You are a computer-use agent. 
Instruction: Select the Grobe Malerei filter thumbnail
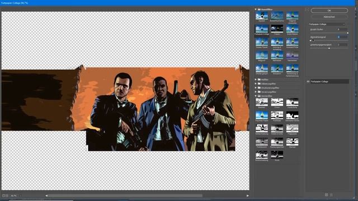(x=292, y=29)
